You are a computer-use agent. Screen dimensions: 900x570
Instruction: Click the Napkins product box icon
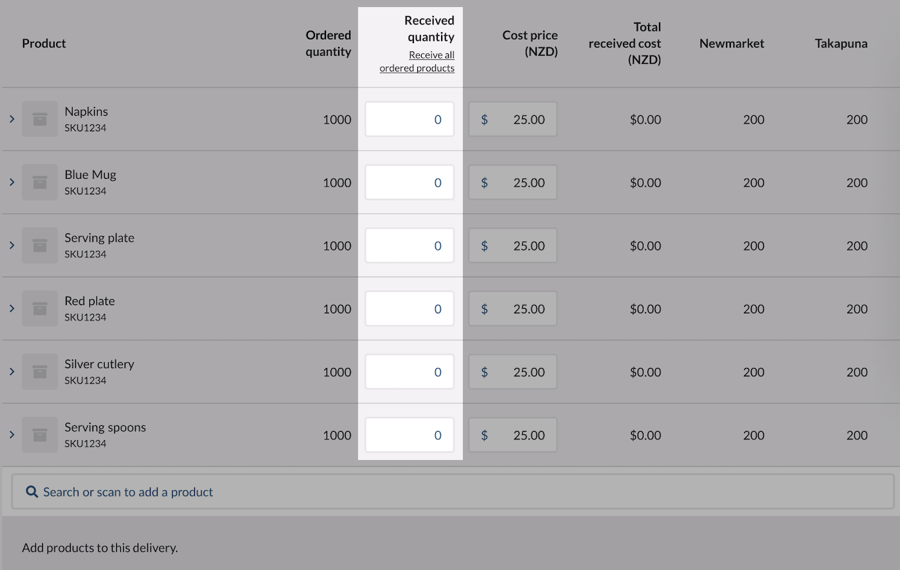coord(40,119)
